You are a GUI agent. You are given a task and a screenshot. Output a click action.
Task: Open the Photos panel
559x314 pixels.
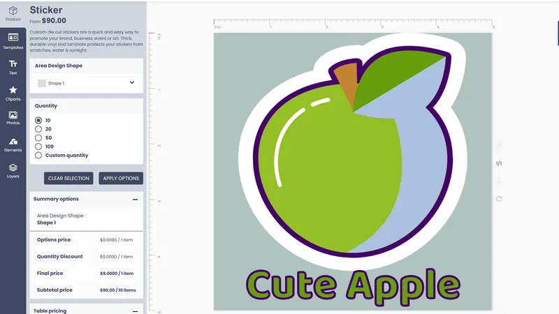[x=13, y=118]
